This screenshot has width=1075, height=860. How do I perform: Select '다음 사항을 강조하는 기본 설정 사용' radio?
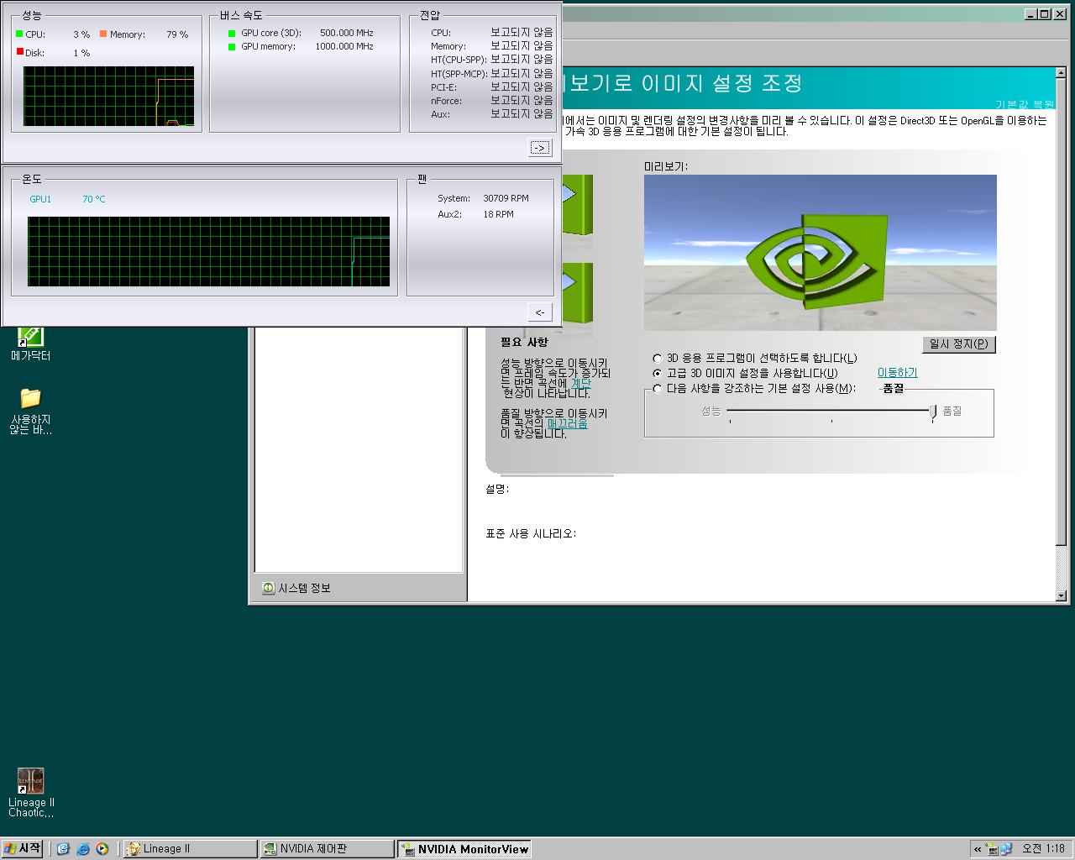point(658,389)
